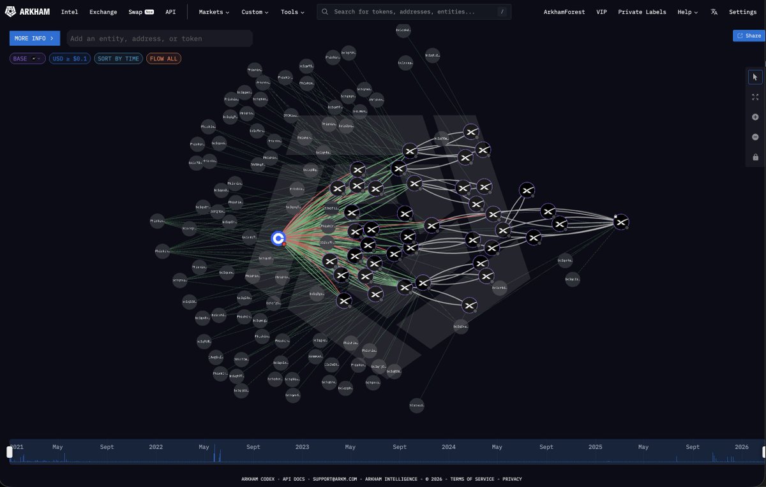Click the 2024 label on the timeline

[x=449, y=447]
